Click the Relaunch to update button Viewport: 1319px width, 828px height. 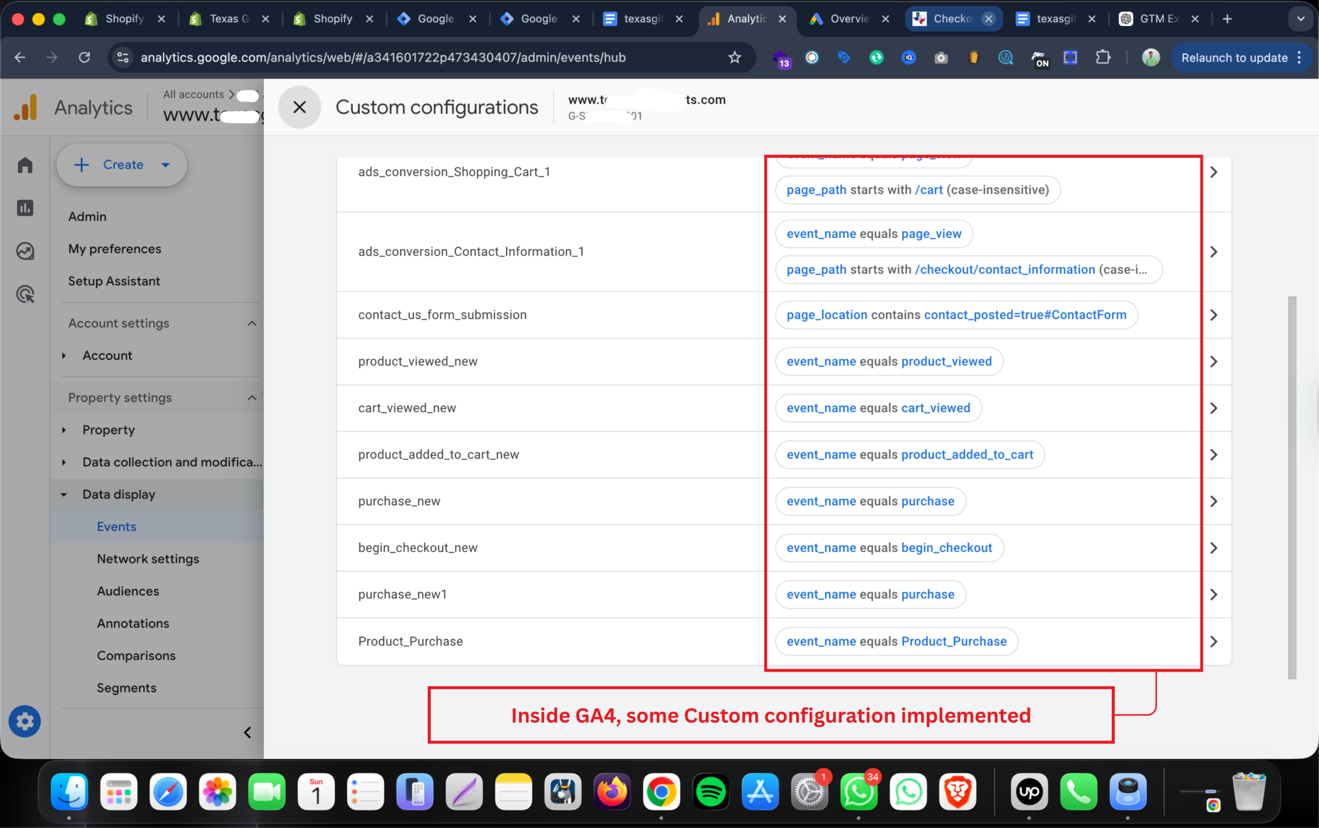[x=1233, y=58]
